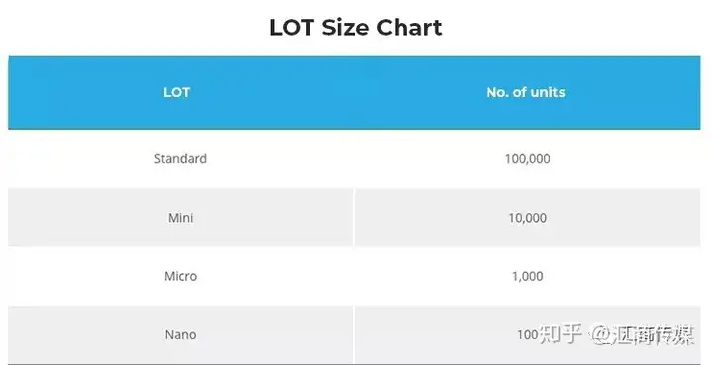This screenshot has width=712, height=365.
Task: Click the word Size in the title
Action: [345, 28]
